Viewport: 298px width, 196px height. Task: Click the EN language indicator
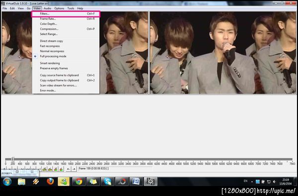pos(245,181)
